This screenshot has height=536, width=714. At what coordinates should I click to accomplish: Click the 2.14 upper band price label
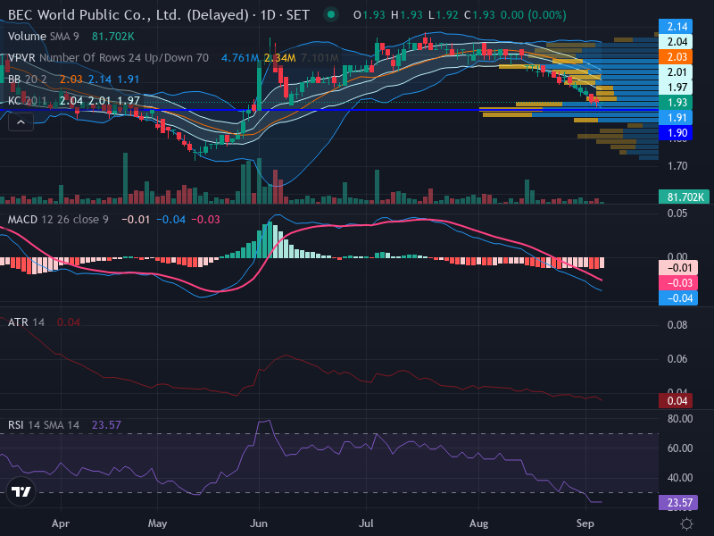pos(676,27)
